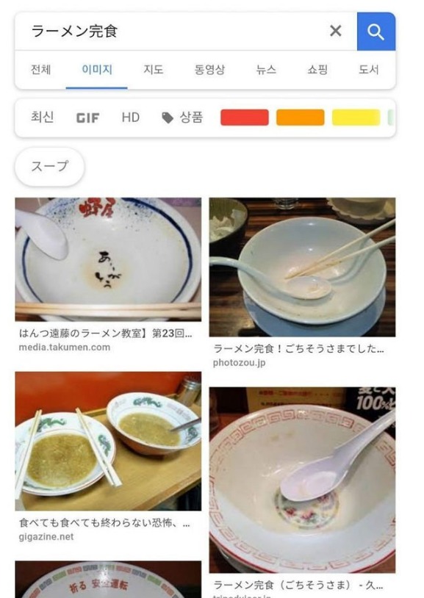Open the photozou.jp link
Screen dimensions: 424x598
[x=239, y=363]
